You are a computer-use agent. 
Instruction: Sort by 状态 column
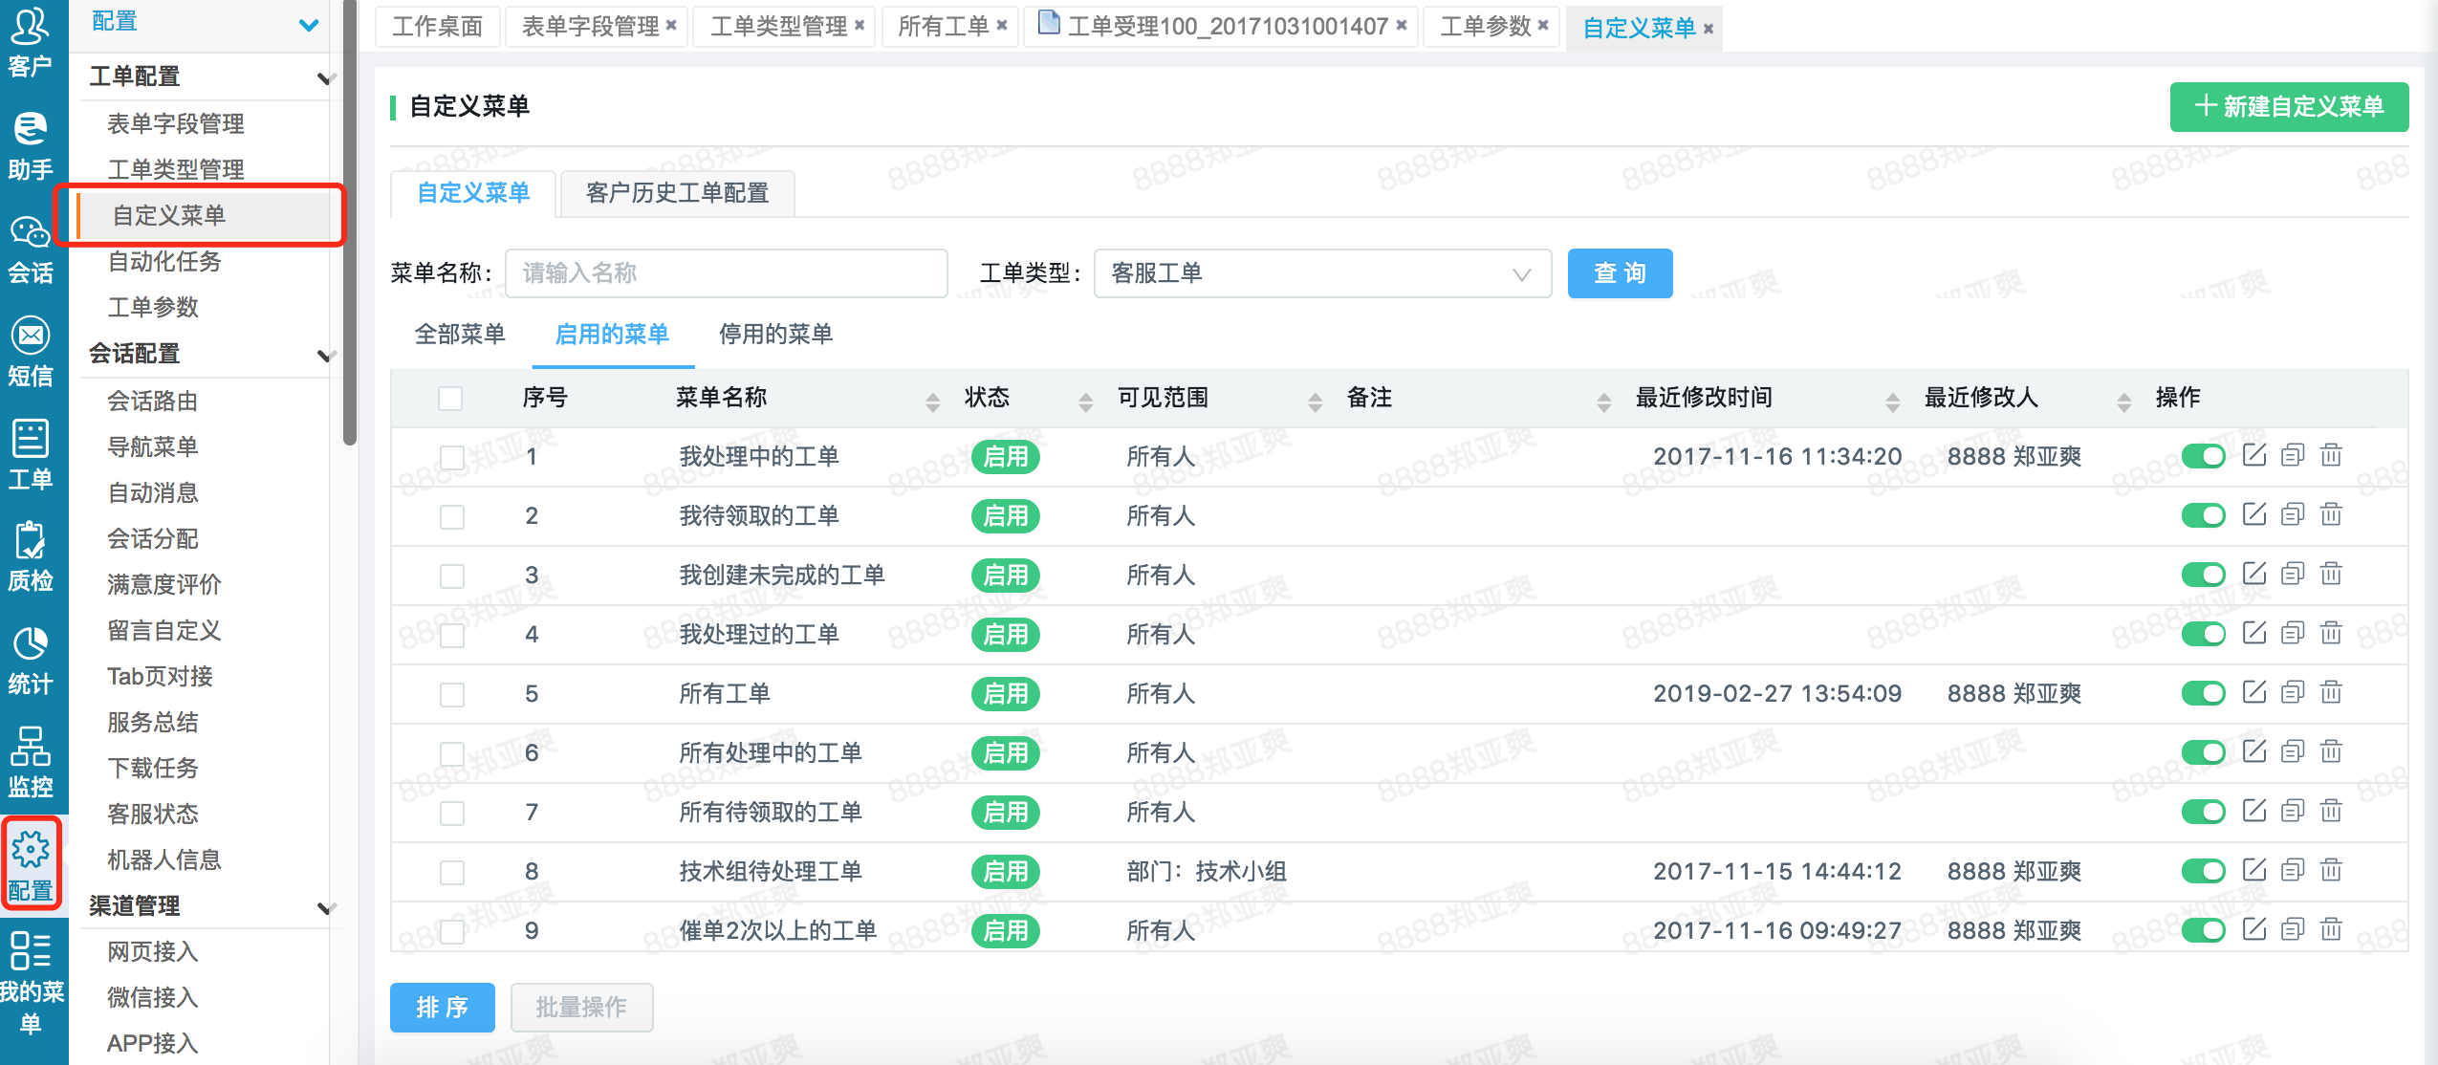pyautogui.click(x=1085, y=402)
